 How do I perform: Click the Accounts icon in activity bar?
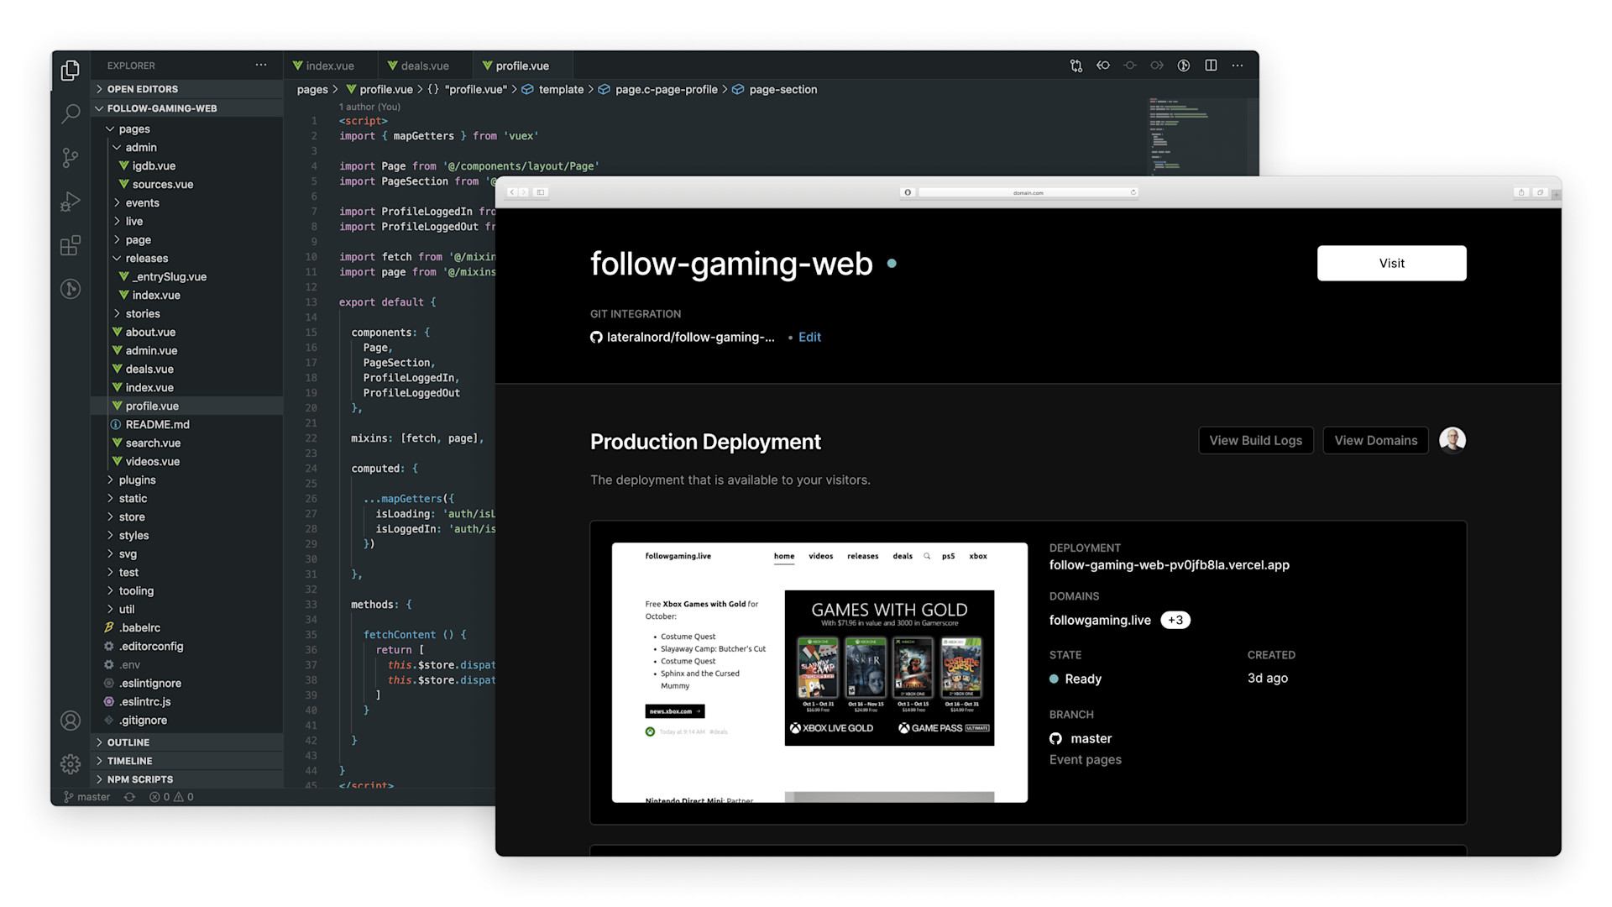click(71, 721)
